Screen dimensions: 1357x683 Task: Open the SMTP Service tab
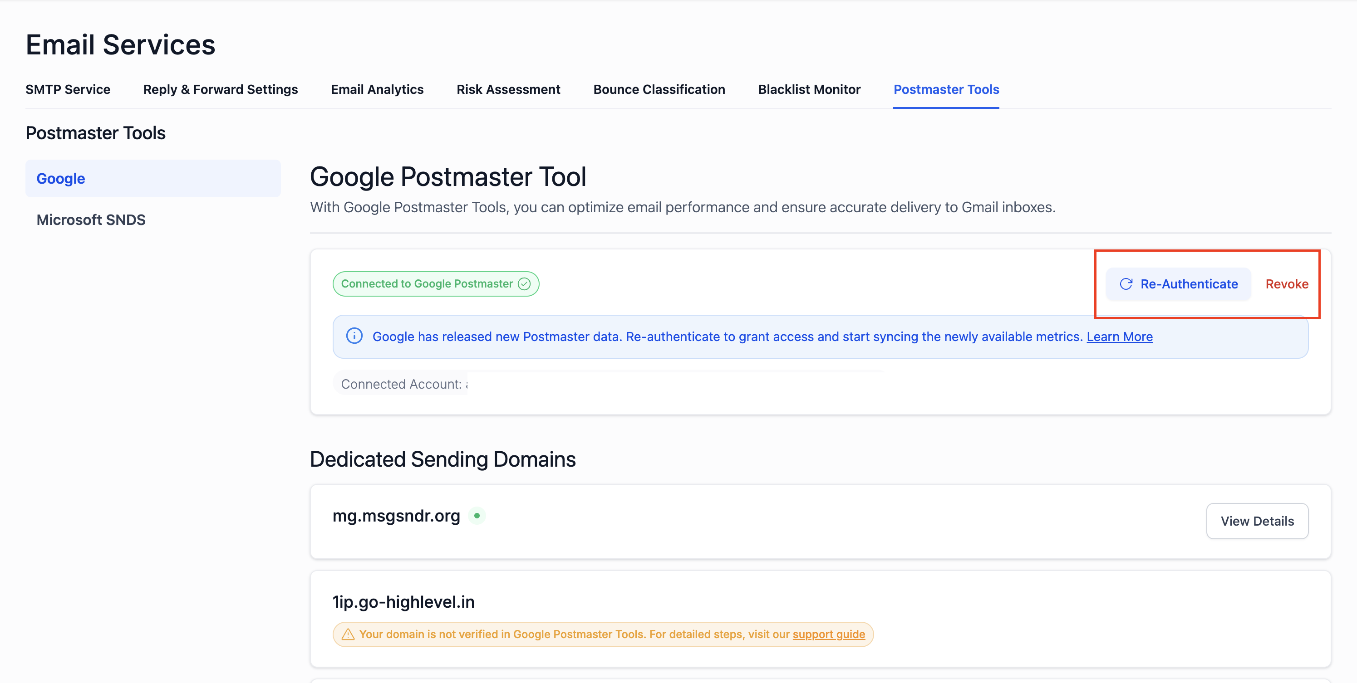coord(68,89)
